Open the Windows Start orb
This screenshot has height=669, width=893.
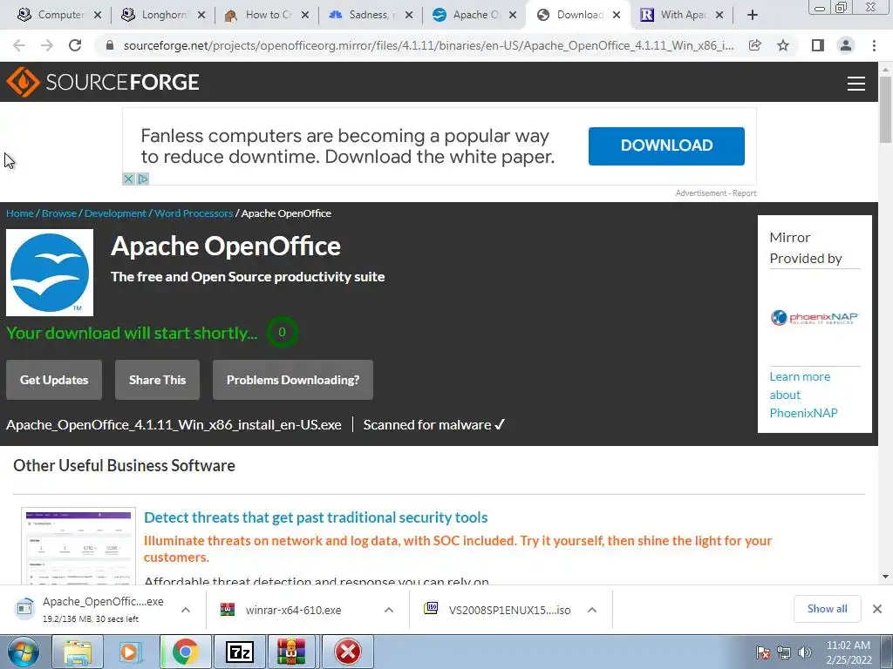[22, 652]
